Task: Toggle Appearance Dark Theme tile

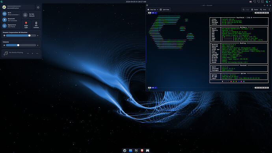Action: coord(11,26)
